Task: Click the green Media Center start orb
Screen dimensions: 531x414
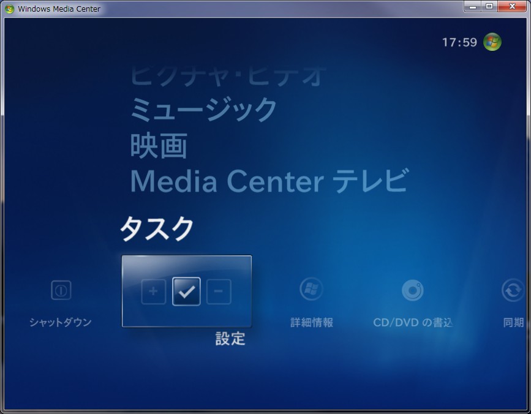Action: [x=492, y=42]
